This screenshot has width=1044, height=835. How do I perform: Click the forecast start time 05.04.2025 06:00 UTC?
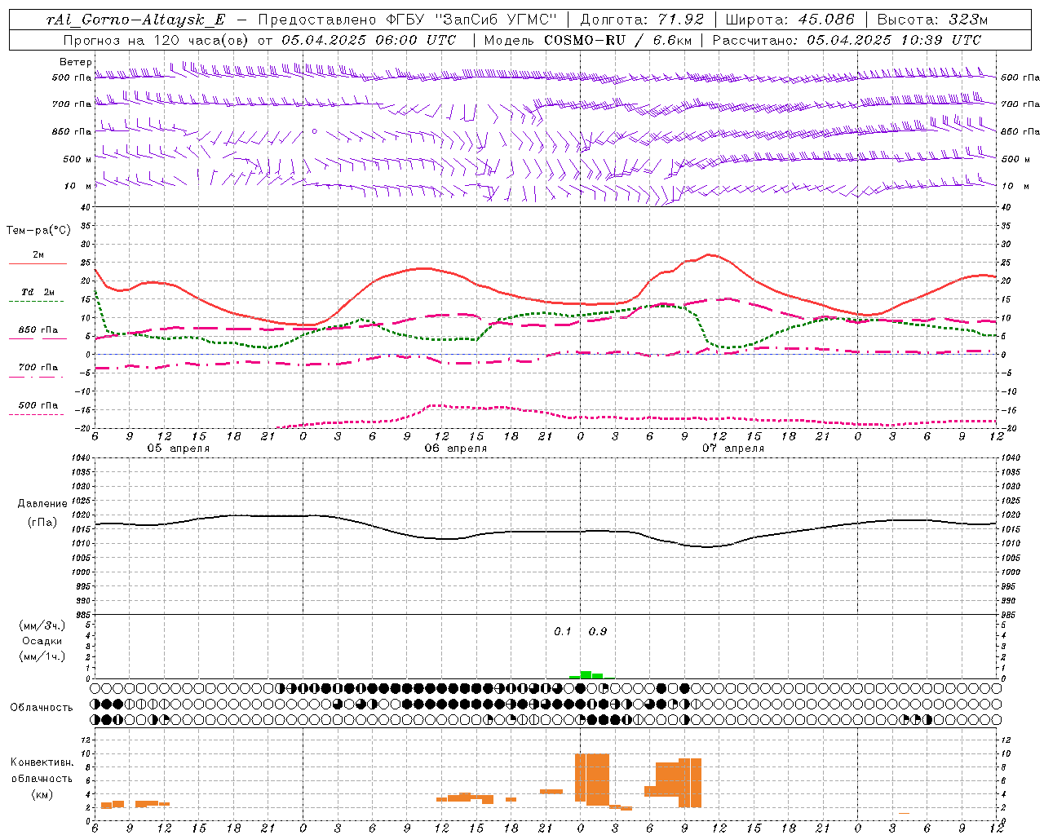coord(369,40)
